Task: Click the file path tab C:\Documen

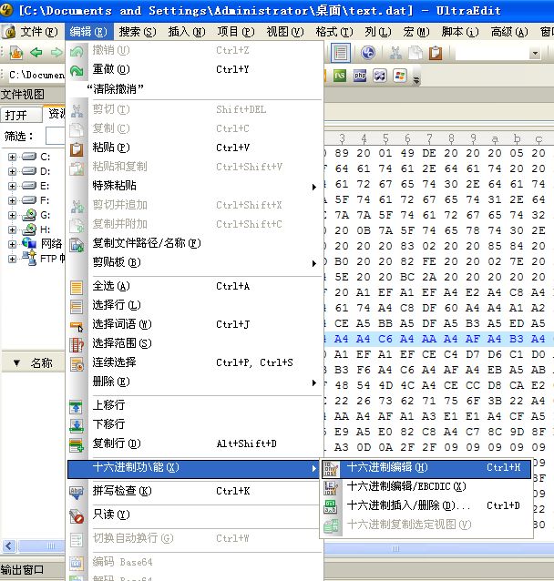Action: (36, 76)
